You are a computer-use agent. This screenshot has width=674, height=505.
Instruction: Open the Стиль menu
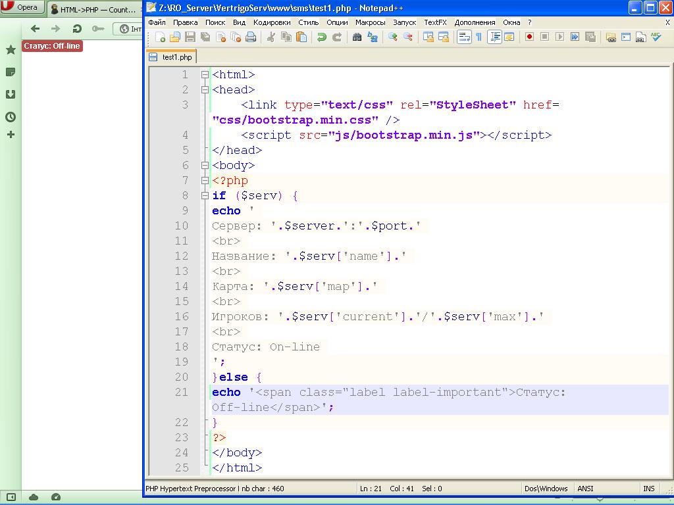[x=308, y=22]
